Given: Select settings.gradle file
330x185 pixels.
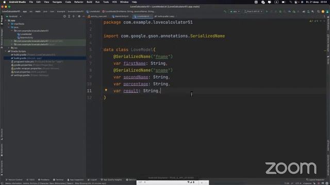Looking at the screenshot, I should coord(30,75).
